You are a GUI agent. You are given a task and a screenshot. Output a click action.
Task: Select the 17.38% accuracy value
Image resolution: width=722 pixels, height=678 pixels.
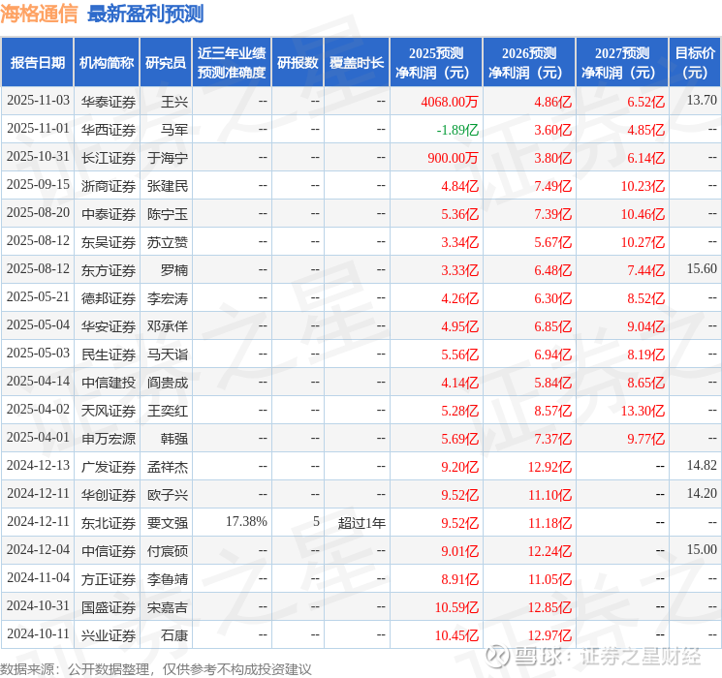[x=246, y=521]
